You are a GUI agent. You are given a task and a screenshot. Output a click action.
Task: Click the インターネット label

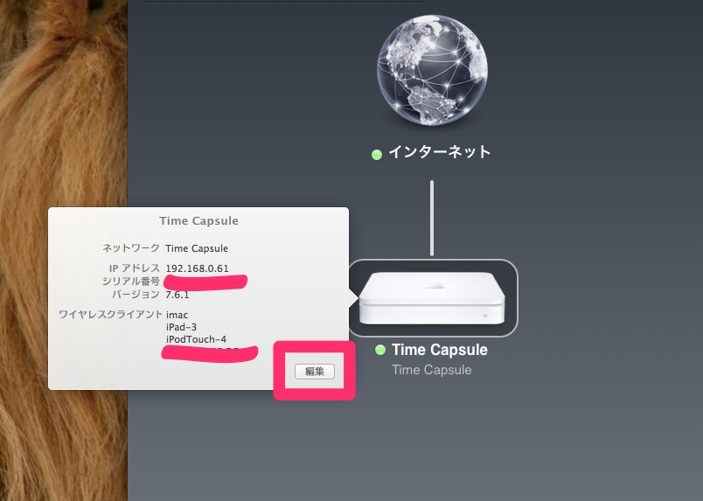(x=440, y=152)
